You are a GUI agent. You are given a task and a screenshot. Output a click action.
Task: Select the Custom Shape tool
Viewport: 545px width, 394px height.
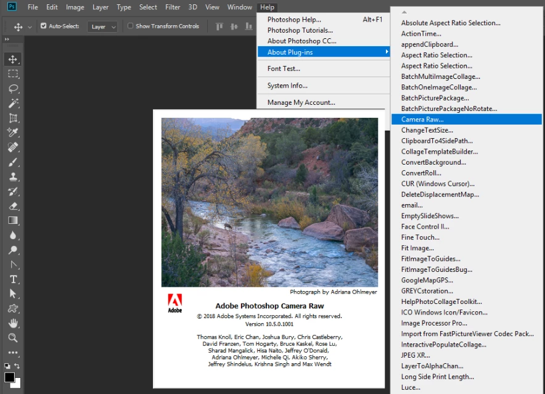pyautogui.click(x=13, y=308)
